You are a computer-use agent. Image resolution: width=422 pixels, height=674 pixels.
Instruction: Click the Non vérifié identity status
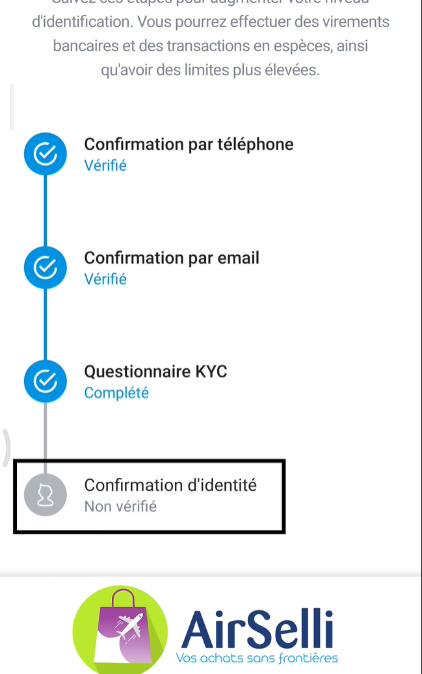pos(120,506)
